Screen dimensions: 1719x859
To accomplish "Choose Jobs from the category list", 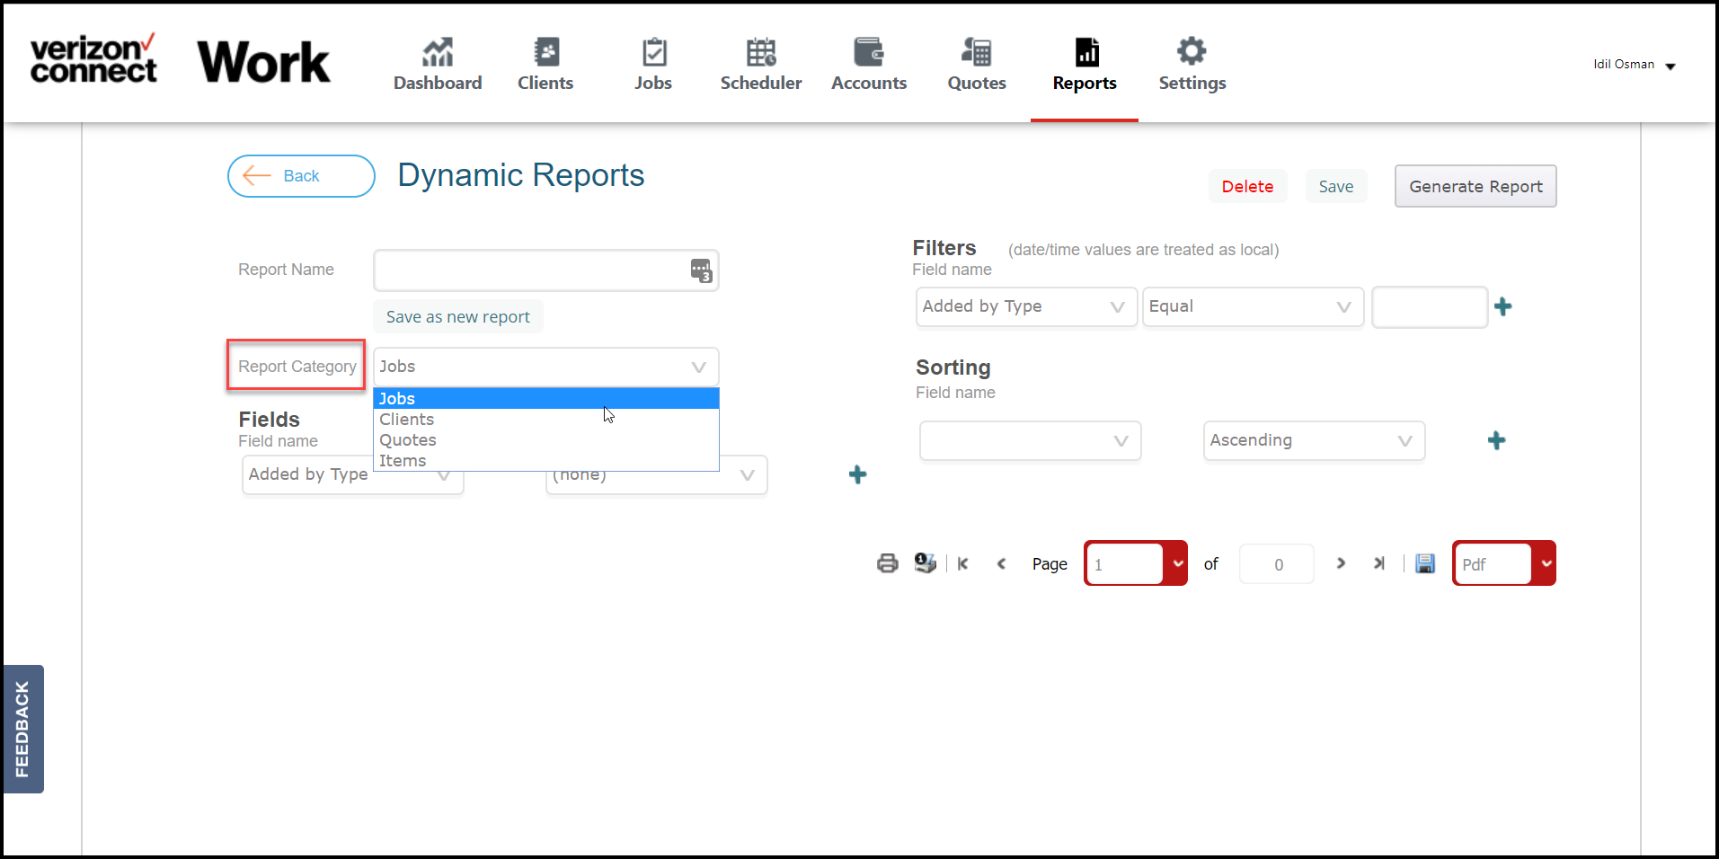I will pos(546,398).
